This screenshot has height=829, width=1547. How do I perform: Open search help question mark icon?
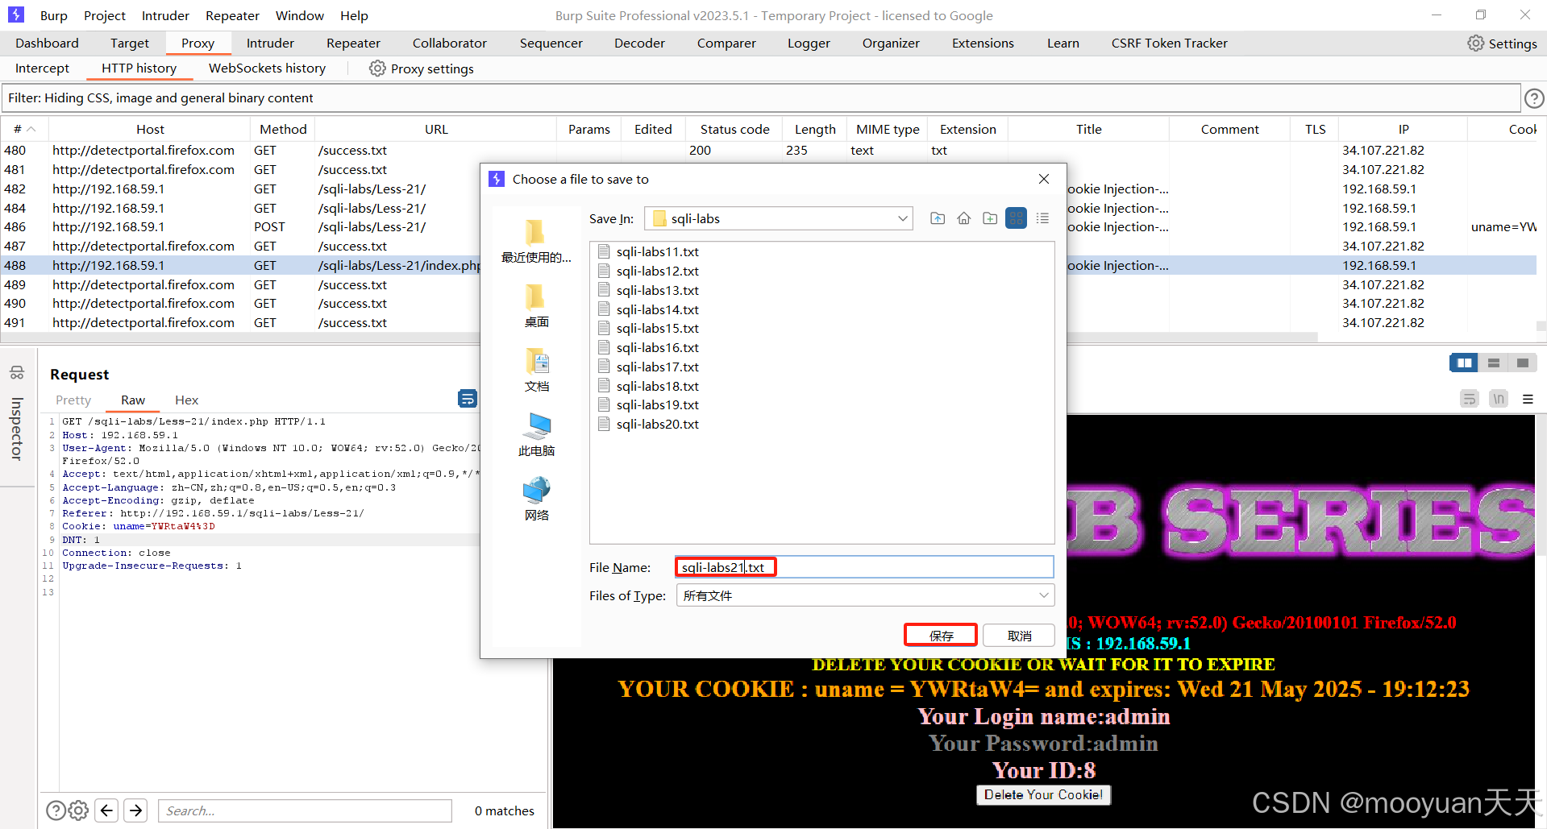point(56,810)
